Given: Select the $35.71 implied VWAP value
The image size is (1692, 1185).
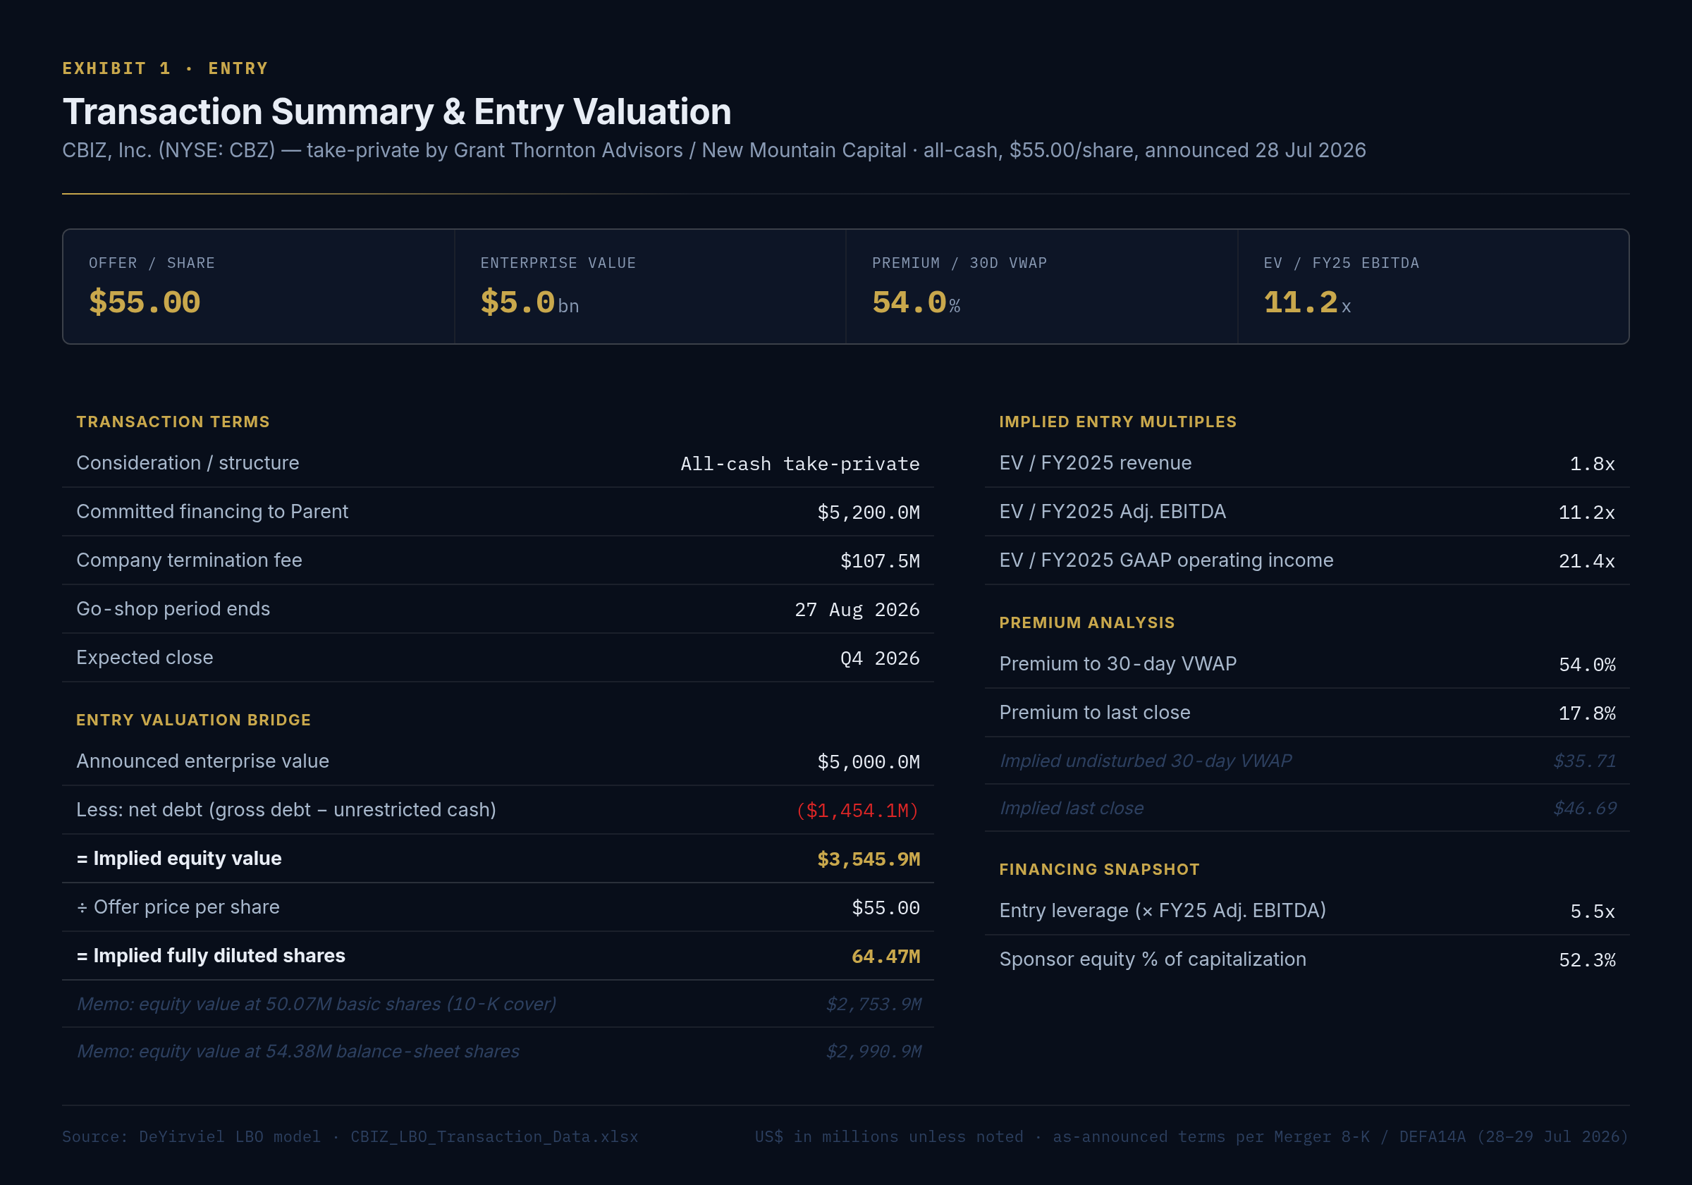Looking at the screenshot, I should tap(1584, 761).
